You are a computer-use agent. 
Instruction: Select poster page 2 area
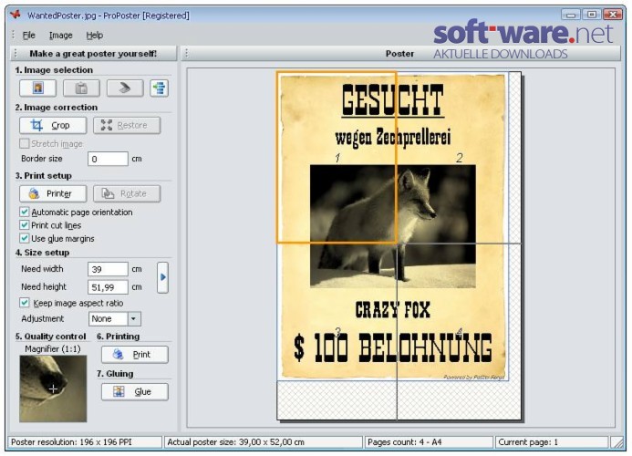point(459,158)
